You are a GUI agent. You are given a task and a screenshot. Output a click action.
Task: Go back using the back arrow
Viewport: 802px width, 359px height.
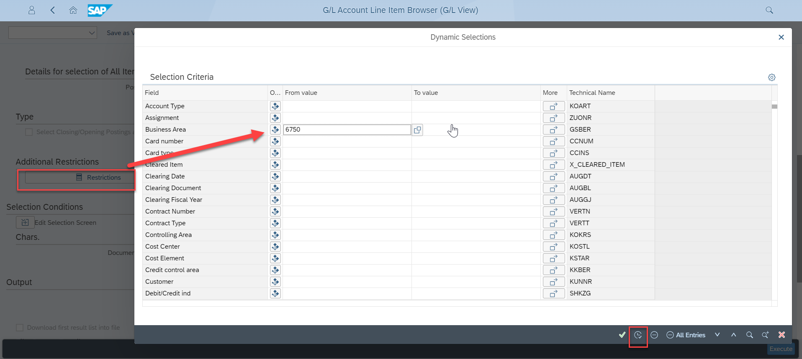click(x=53, y=10)
